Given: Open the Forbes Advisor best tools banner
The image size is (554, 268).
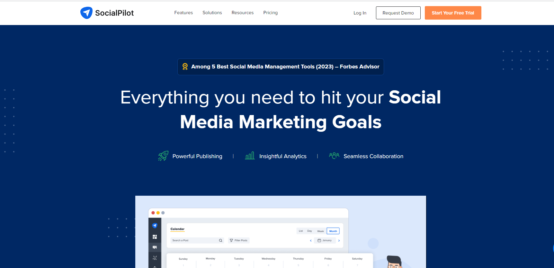Looking at the screenshot, I should [281, 67].
